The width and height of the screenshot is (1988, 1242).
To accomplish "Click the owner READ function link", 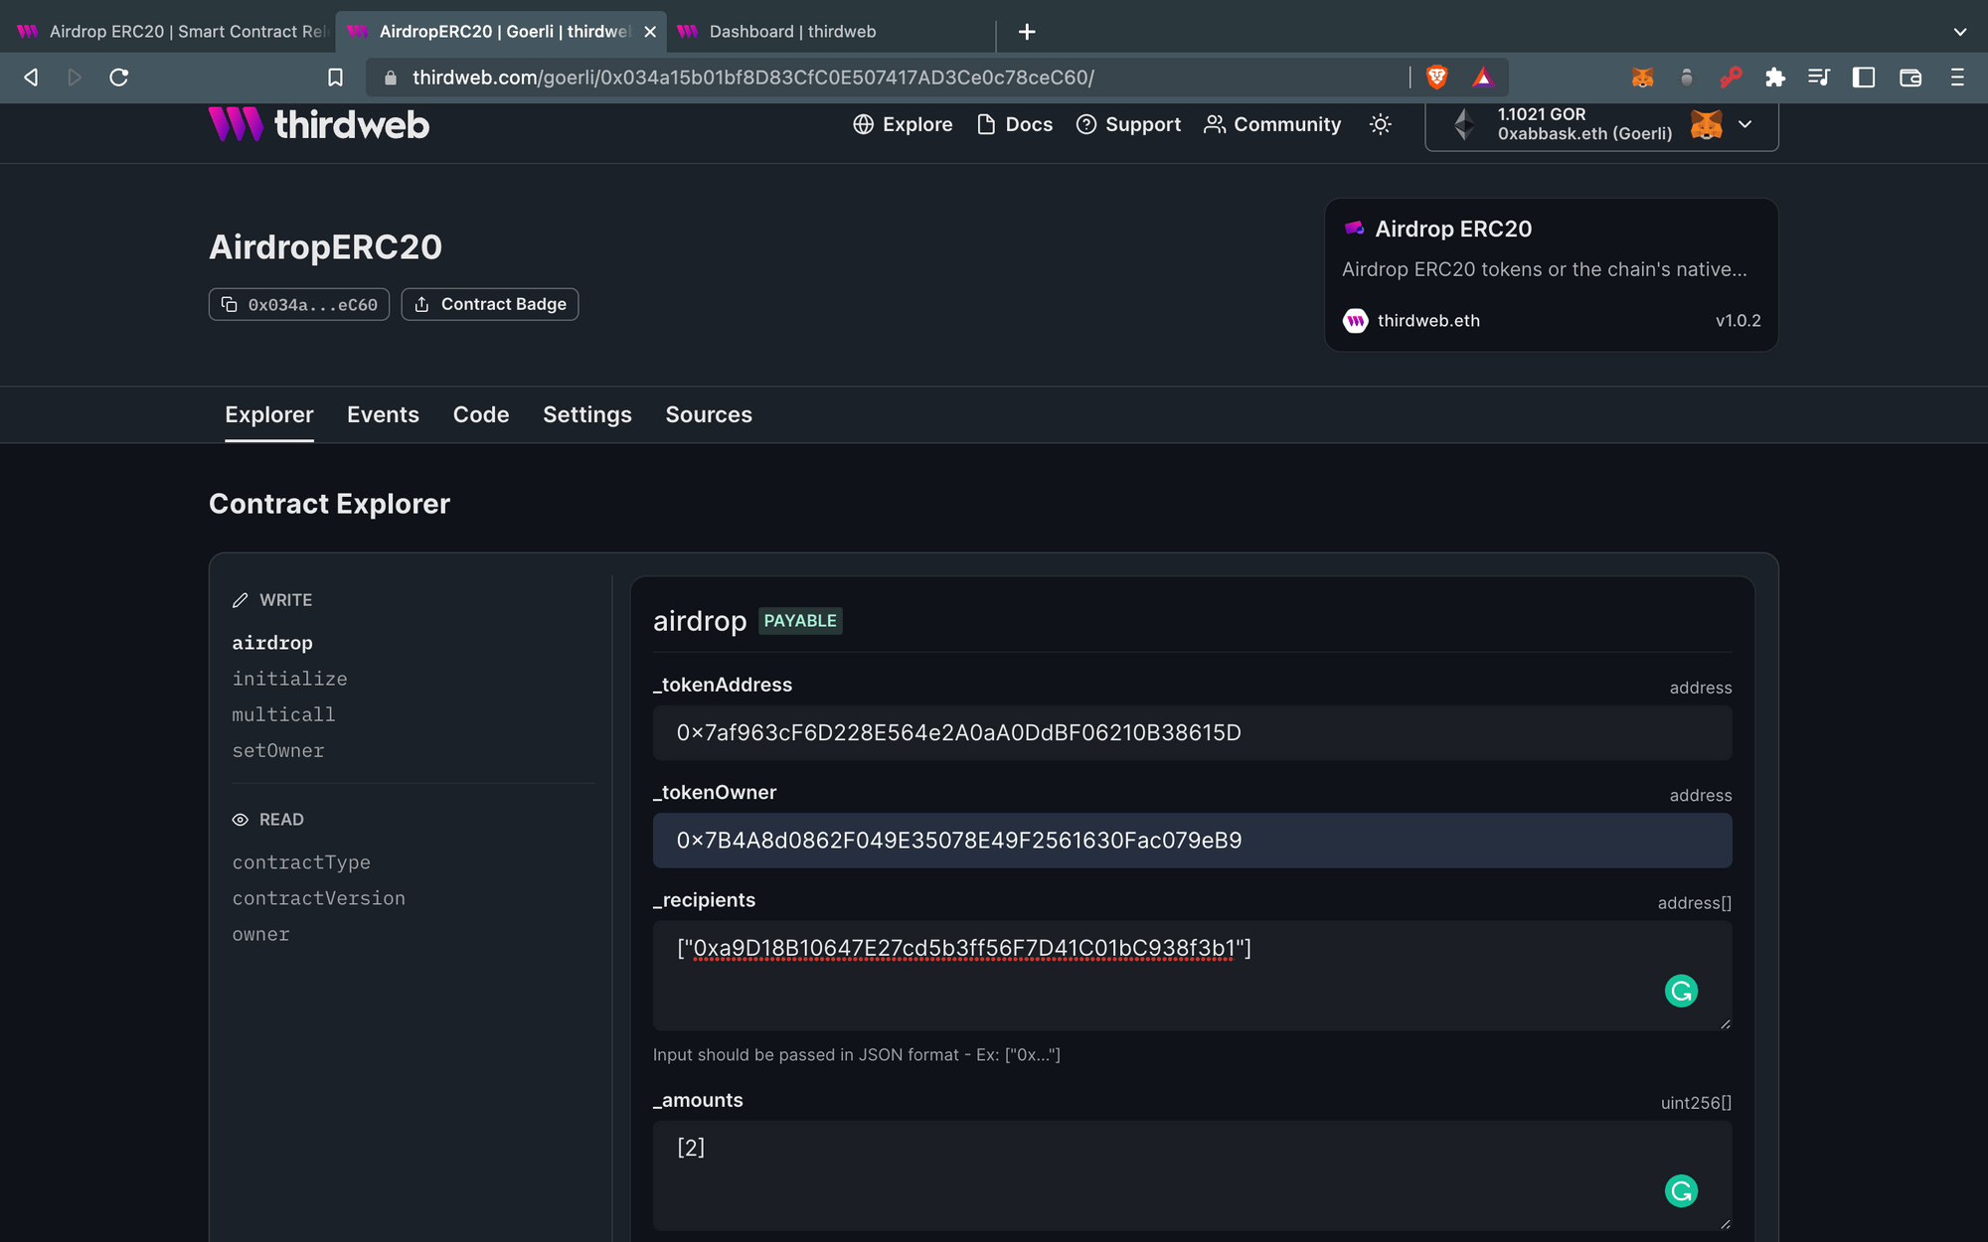I will tap(261, 934).
